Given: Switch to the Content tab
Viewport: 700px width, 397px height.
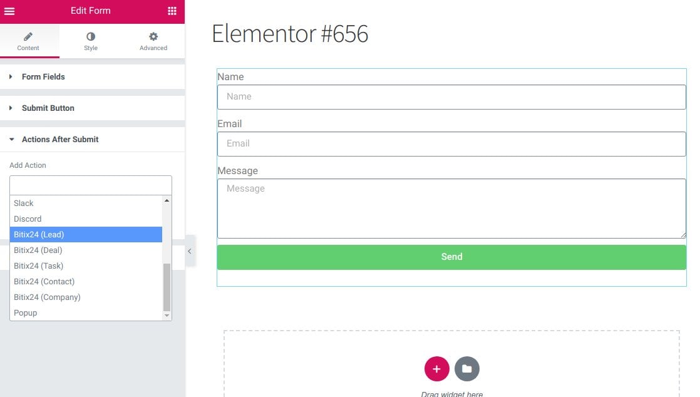Looking at the screenshot, I should point(28,41).
